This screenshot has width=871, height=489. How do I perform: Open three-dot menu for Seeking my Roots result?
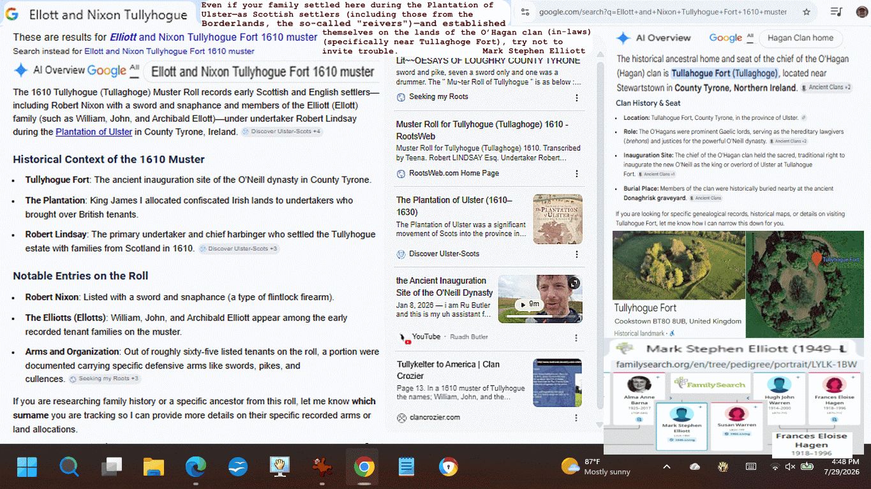coord(577,98)
